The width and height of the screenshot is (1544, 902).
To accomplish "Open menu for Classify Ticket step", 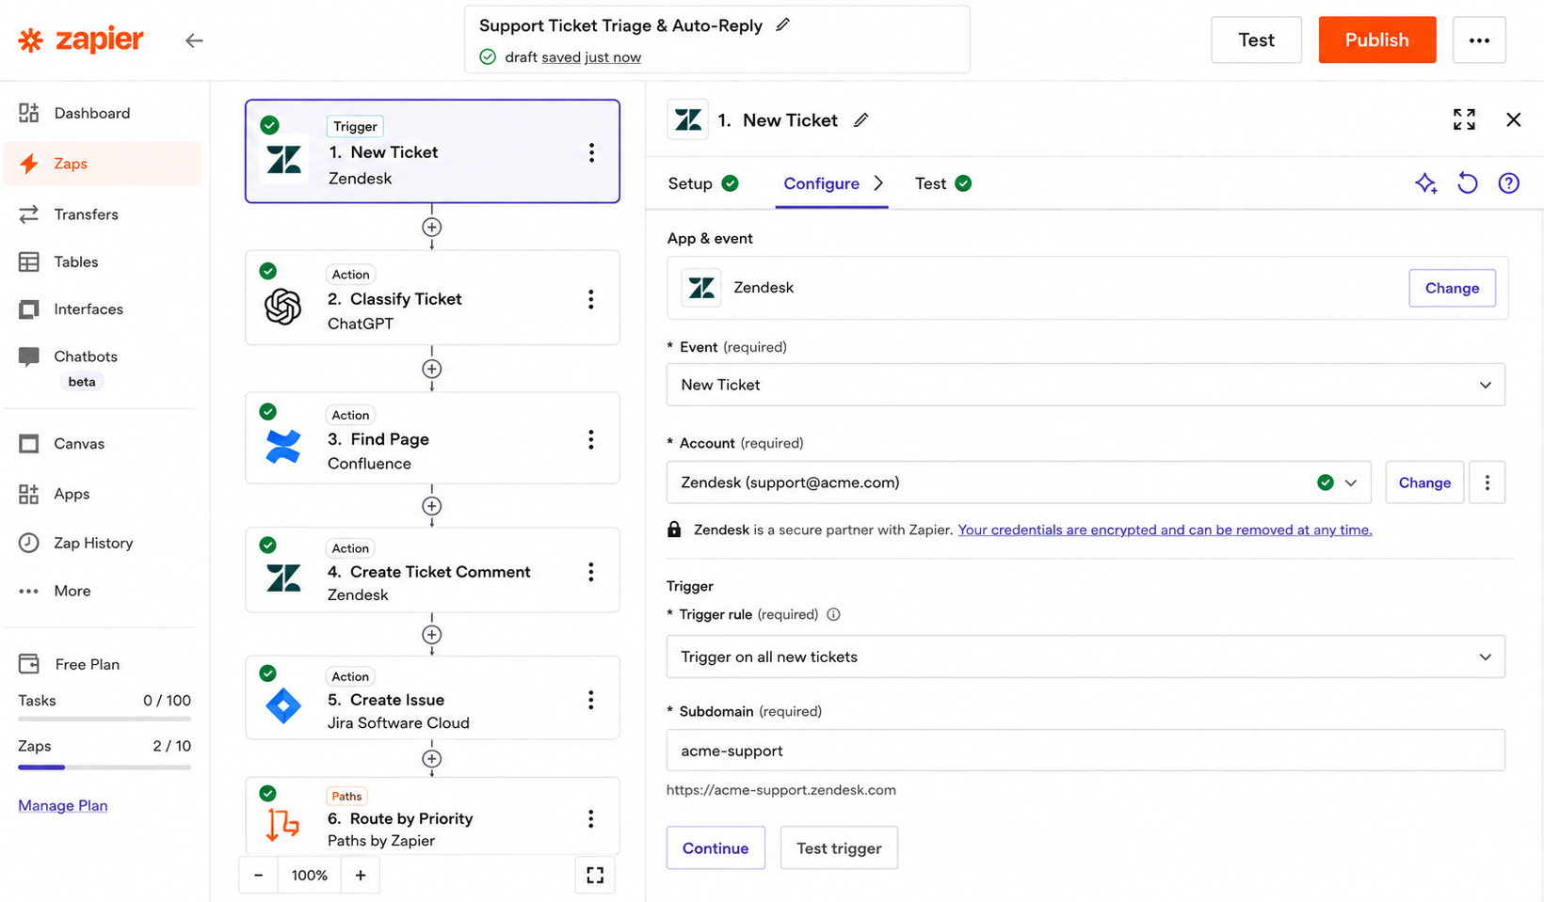I will pyautogui.click(x=591, y=299).
